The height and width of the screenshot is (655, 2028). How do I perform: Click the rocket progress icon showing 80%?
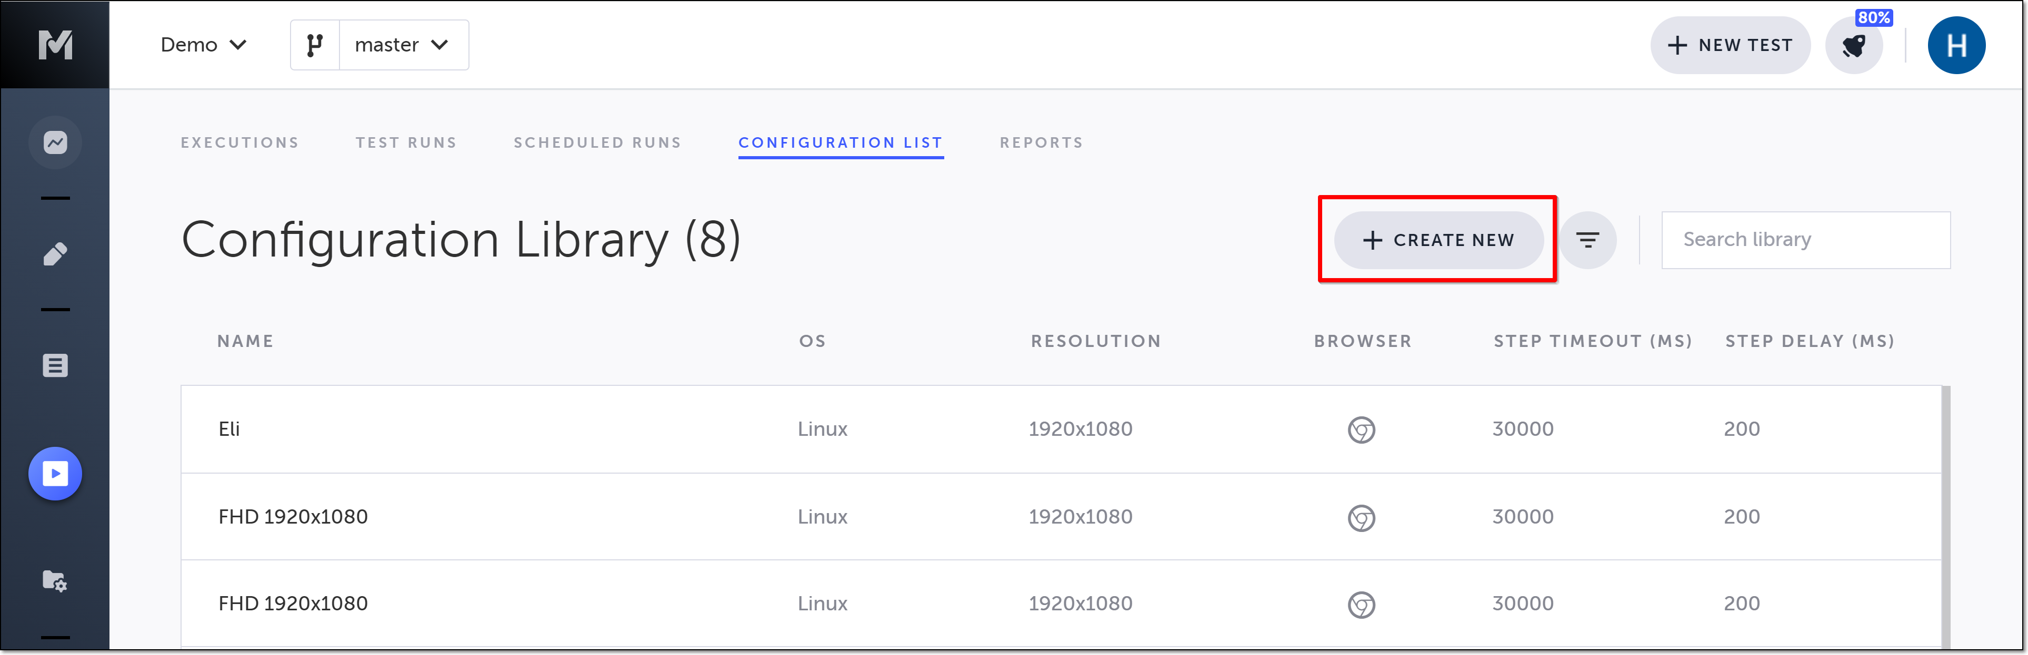(x=1854, y=46)
